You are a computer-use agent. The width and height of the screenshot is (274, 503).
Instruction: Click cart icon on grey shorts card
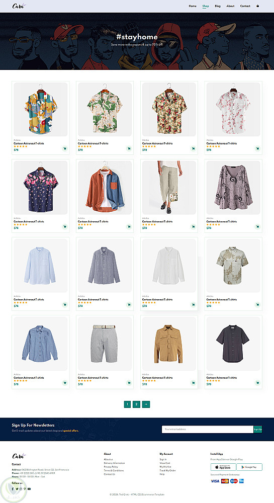tap(129, 383)
